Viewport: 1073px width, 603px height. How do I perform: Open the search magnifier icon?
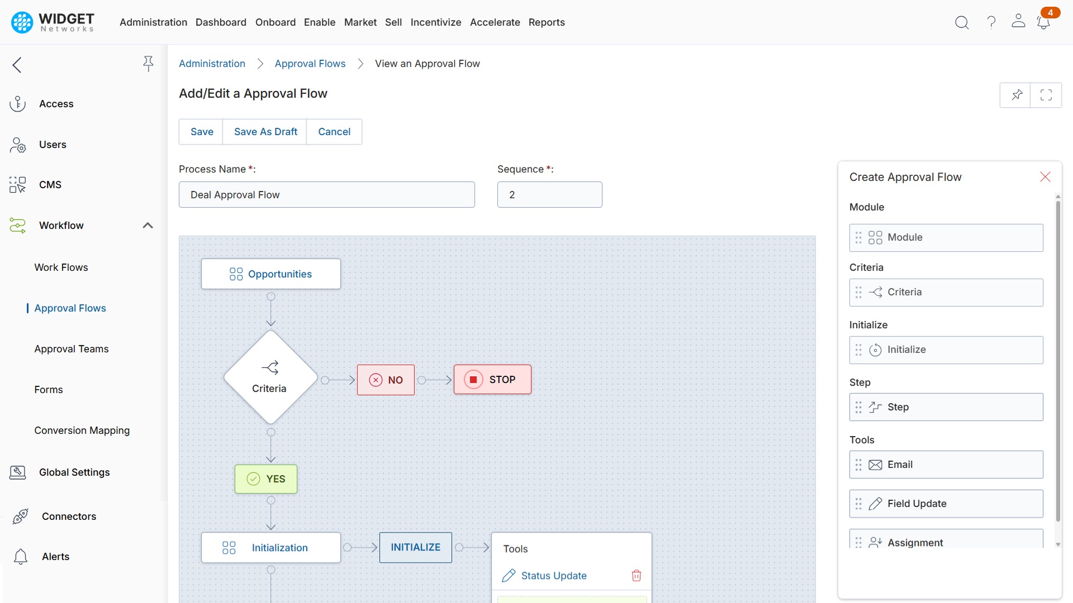(962, 22)
